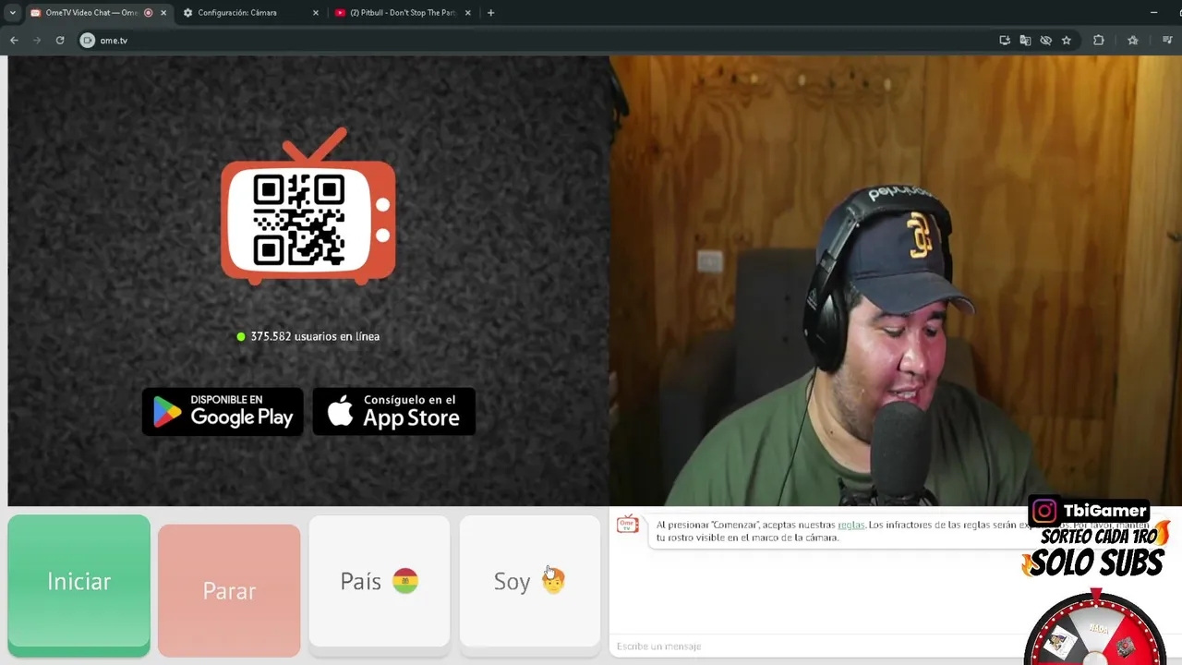Close the OmeTV Video Chat tab

point(163,13)
